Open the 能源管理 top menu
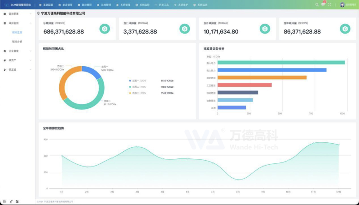Screen dimensions: 359x205 coord(65,5)
